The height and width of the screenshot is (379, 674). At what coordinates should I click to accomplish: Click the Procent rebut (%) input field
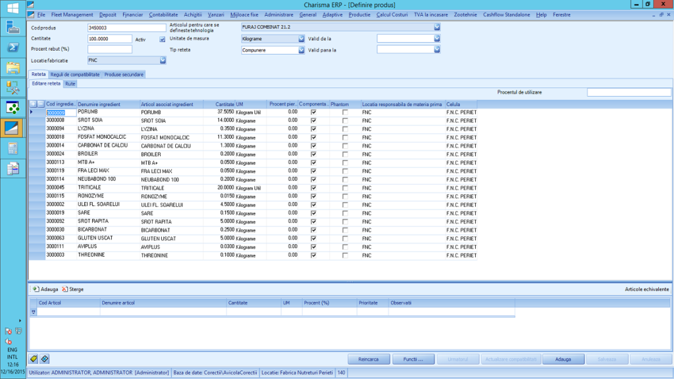click(110, 49)
